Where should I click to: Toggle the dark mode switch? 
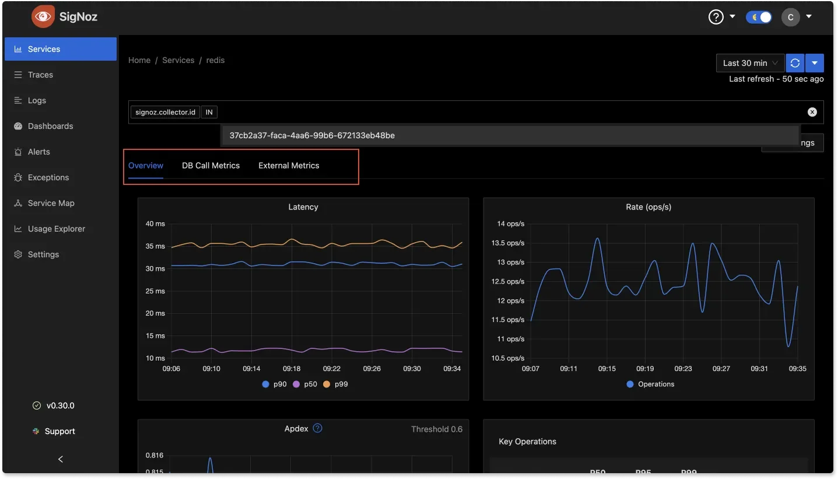(x=759, y=17)
